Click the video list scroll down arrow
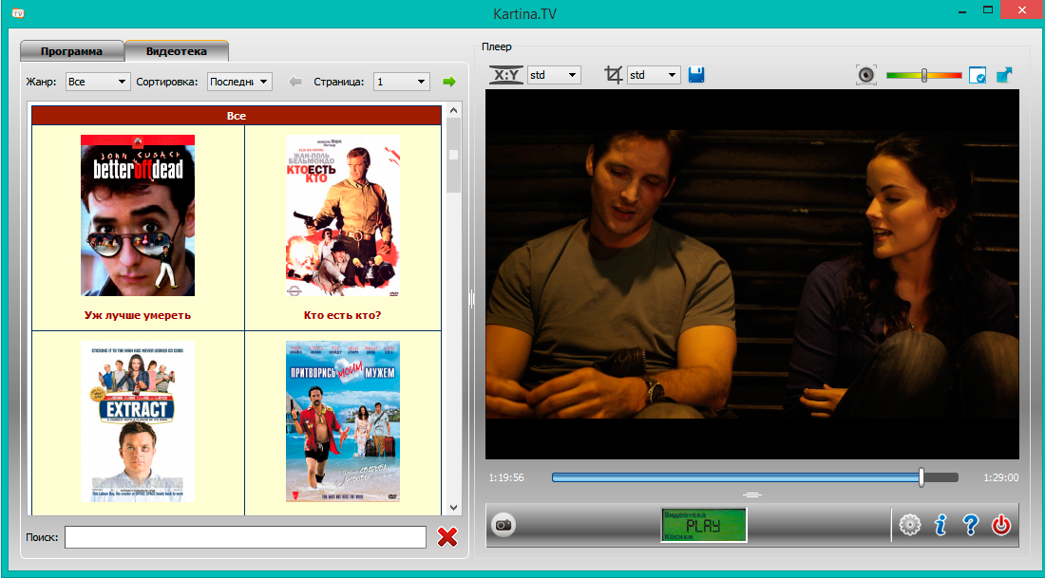1045x578 pixels. (x=454, y=508)
